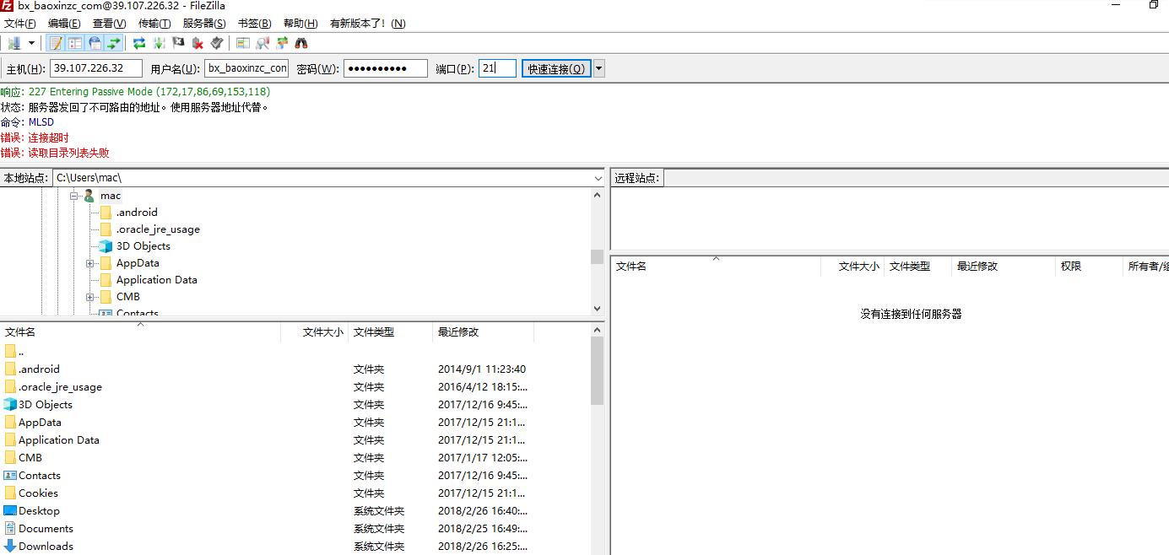1169x555 pixels.
Task: Select .android in the local tree
Action: (x=137, y=213)
